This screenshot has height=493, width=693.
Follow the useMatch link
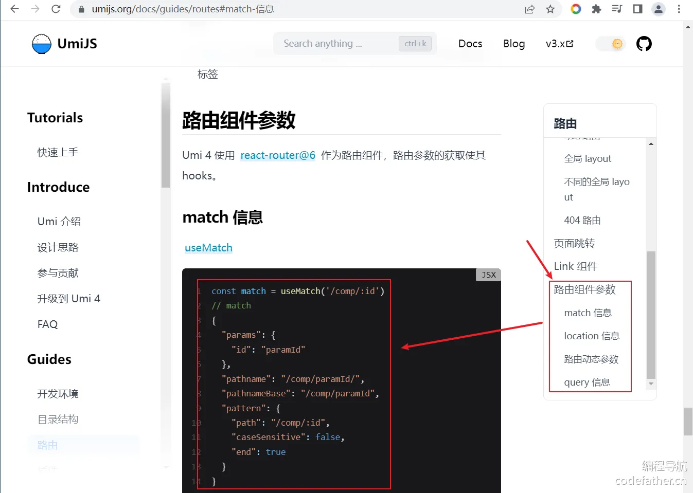tap(208, 248)
